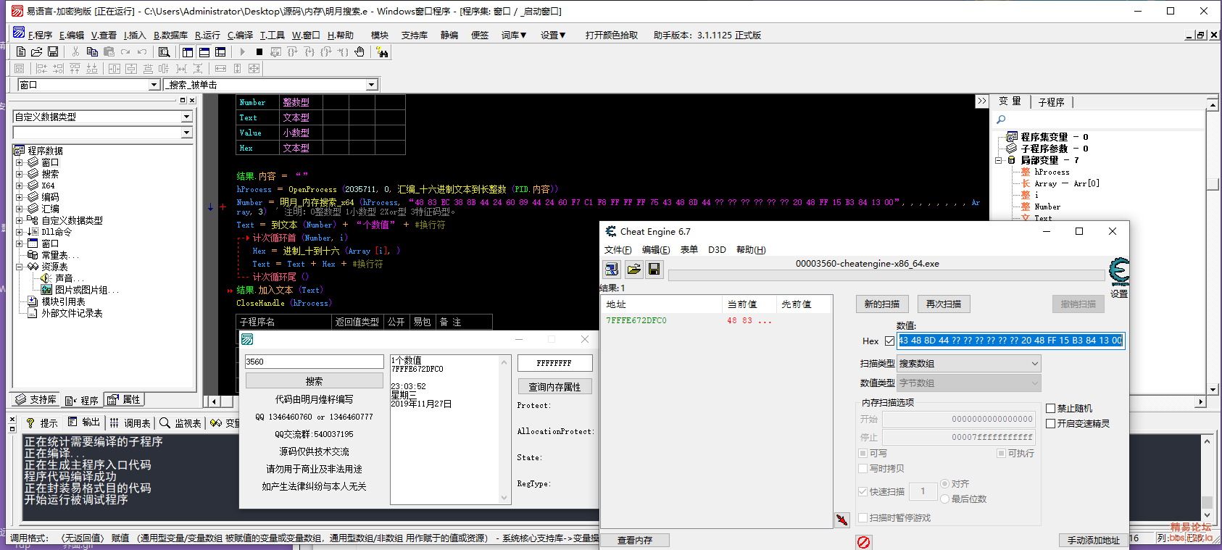Viewport: 1222px width, 550px height.
Task: Uncheck the Hex checkbox
Action: point(889,341)
